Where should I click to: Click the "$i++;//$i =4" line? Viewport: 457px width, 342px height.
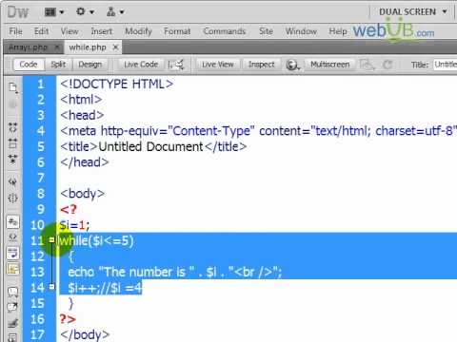click(x=105, y=288)
